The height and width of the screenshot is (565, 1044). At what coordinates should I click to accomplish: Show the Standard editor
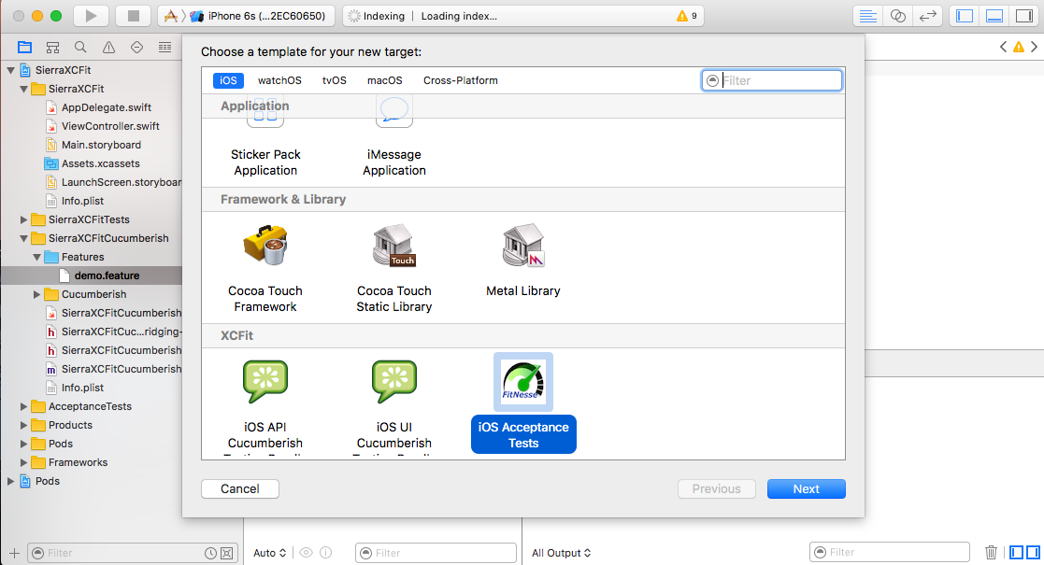point(867,16)
